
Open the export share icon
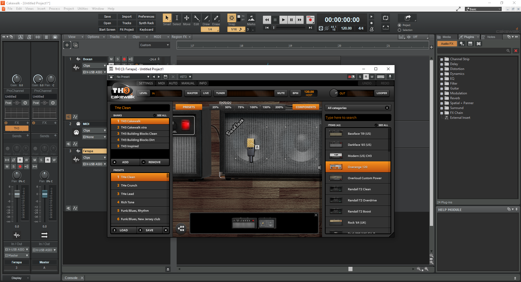tap(408, 18)
